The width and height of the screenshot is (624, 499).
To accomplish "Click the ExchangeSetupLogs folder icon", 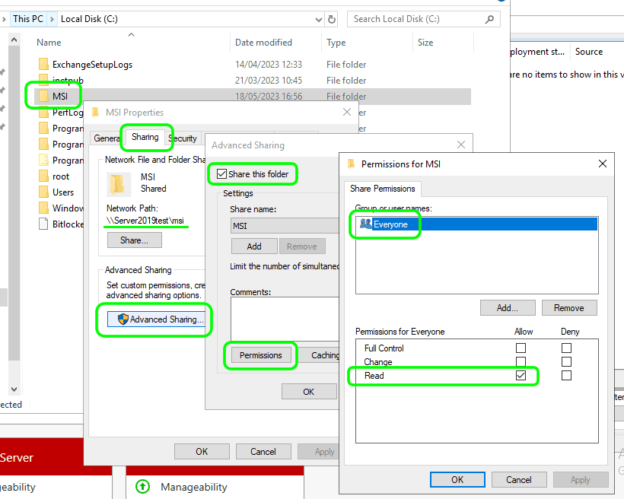I will coord(43,65).
